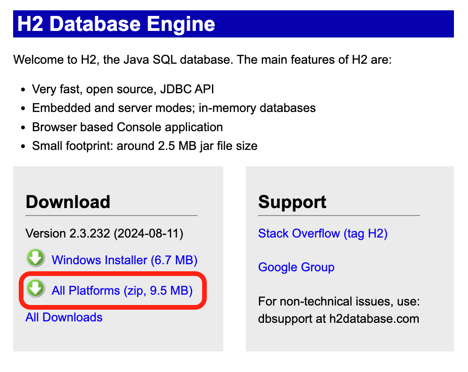Open the Windows Installer (6.7 MB) link

click(124, 260)
